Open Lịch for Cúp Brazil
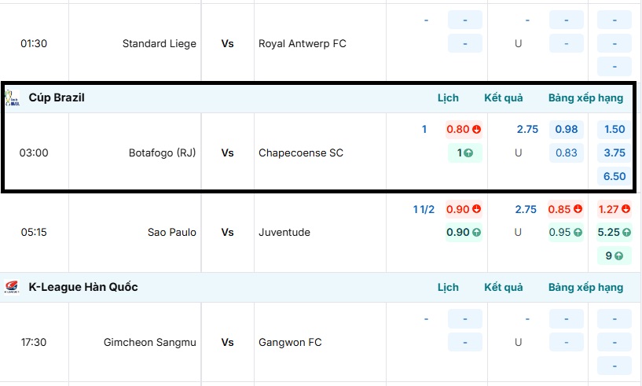 448,98
